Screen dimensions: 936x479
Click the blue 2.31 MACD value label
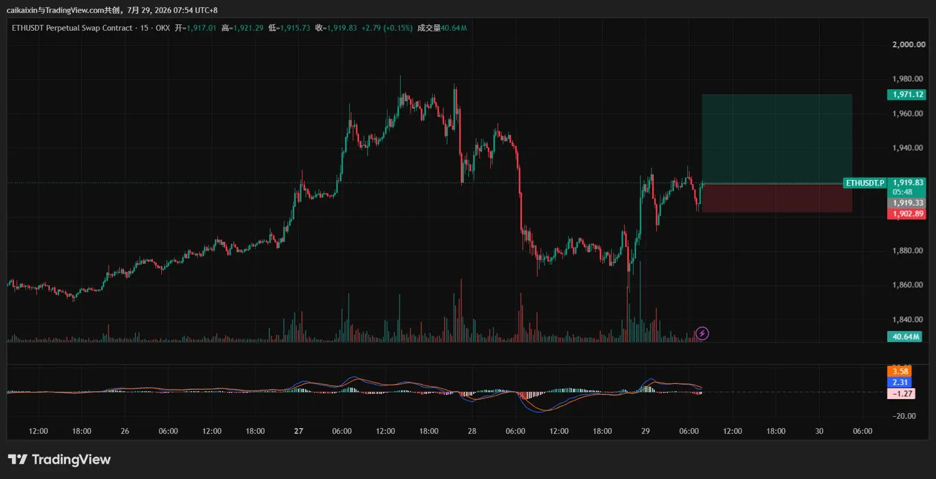[x=900, y=382]
